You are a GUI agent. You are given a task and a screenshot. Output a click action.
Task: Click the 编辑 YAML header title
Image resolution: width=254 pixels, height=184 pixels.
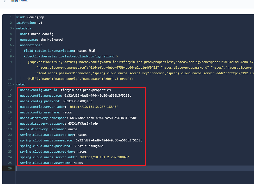[19, 1]
